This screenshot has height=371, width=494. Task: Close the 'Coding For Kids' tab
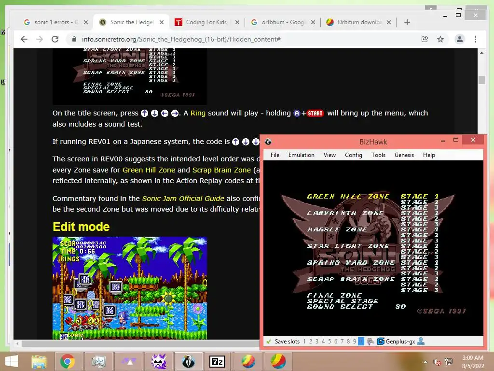pos(237,22)
